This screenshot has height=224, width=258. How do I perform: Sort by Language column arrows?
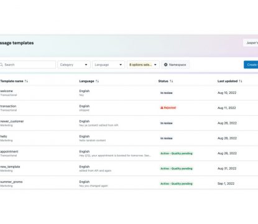(x=97, y=81)
